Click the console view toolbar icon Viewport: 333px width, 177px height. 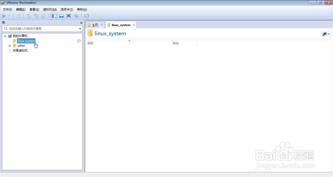pyautogui.click(x=87, y=16)
